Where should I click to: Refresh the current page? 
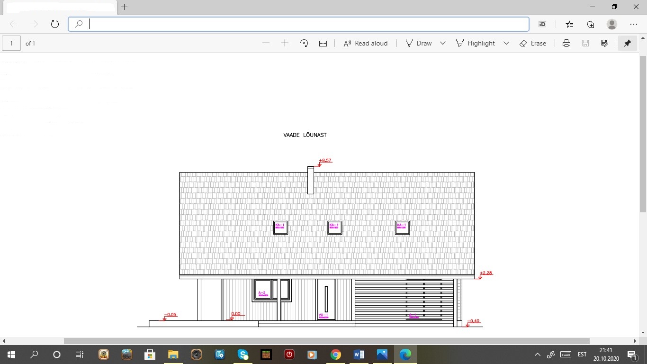coord(54,24)
